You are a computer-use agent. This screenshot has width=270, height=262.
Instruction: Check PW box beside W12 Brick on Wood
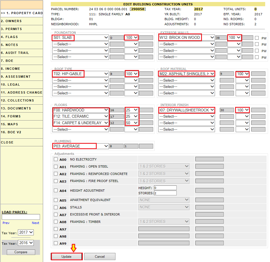(x=257, y=38)
